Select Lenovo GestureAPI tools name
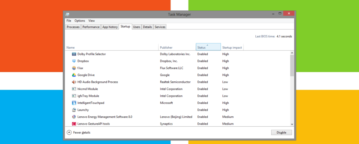Image resolution: width=359 pixels, height=144 pixels. [94, 124]
